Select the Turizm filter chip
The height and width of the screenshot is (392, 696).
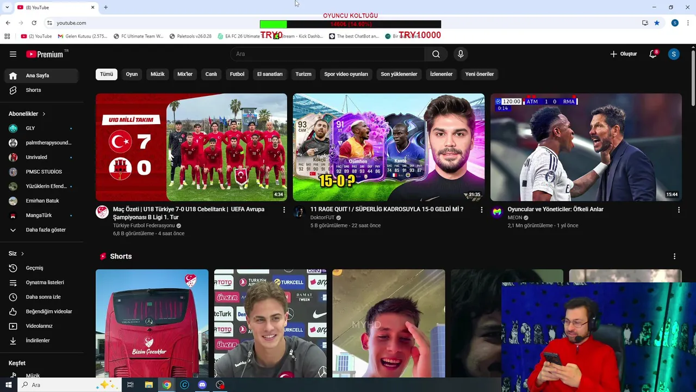point(303,74)
